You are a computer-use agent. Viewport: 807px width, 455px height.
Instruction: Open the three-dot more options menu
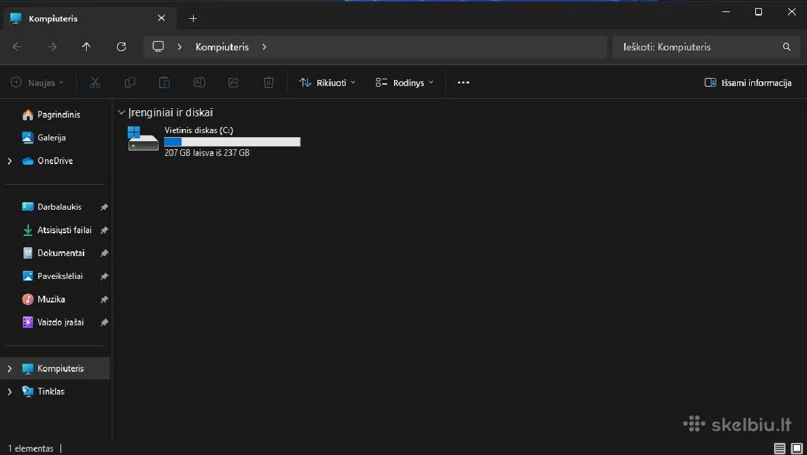click(x=463, y=83)
